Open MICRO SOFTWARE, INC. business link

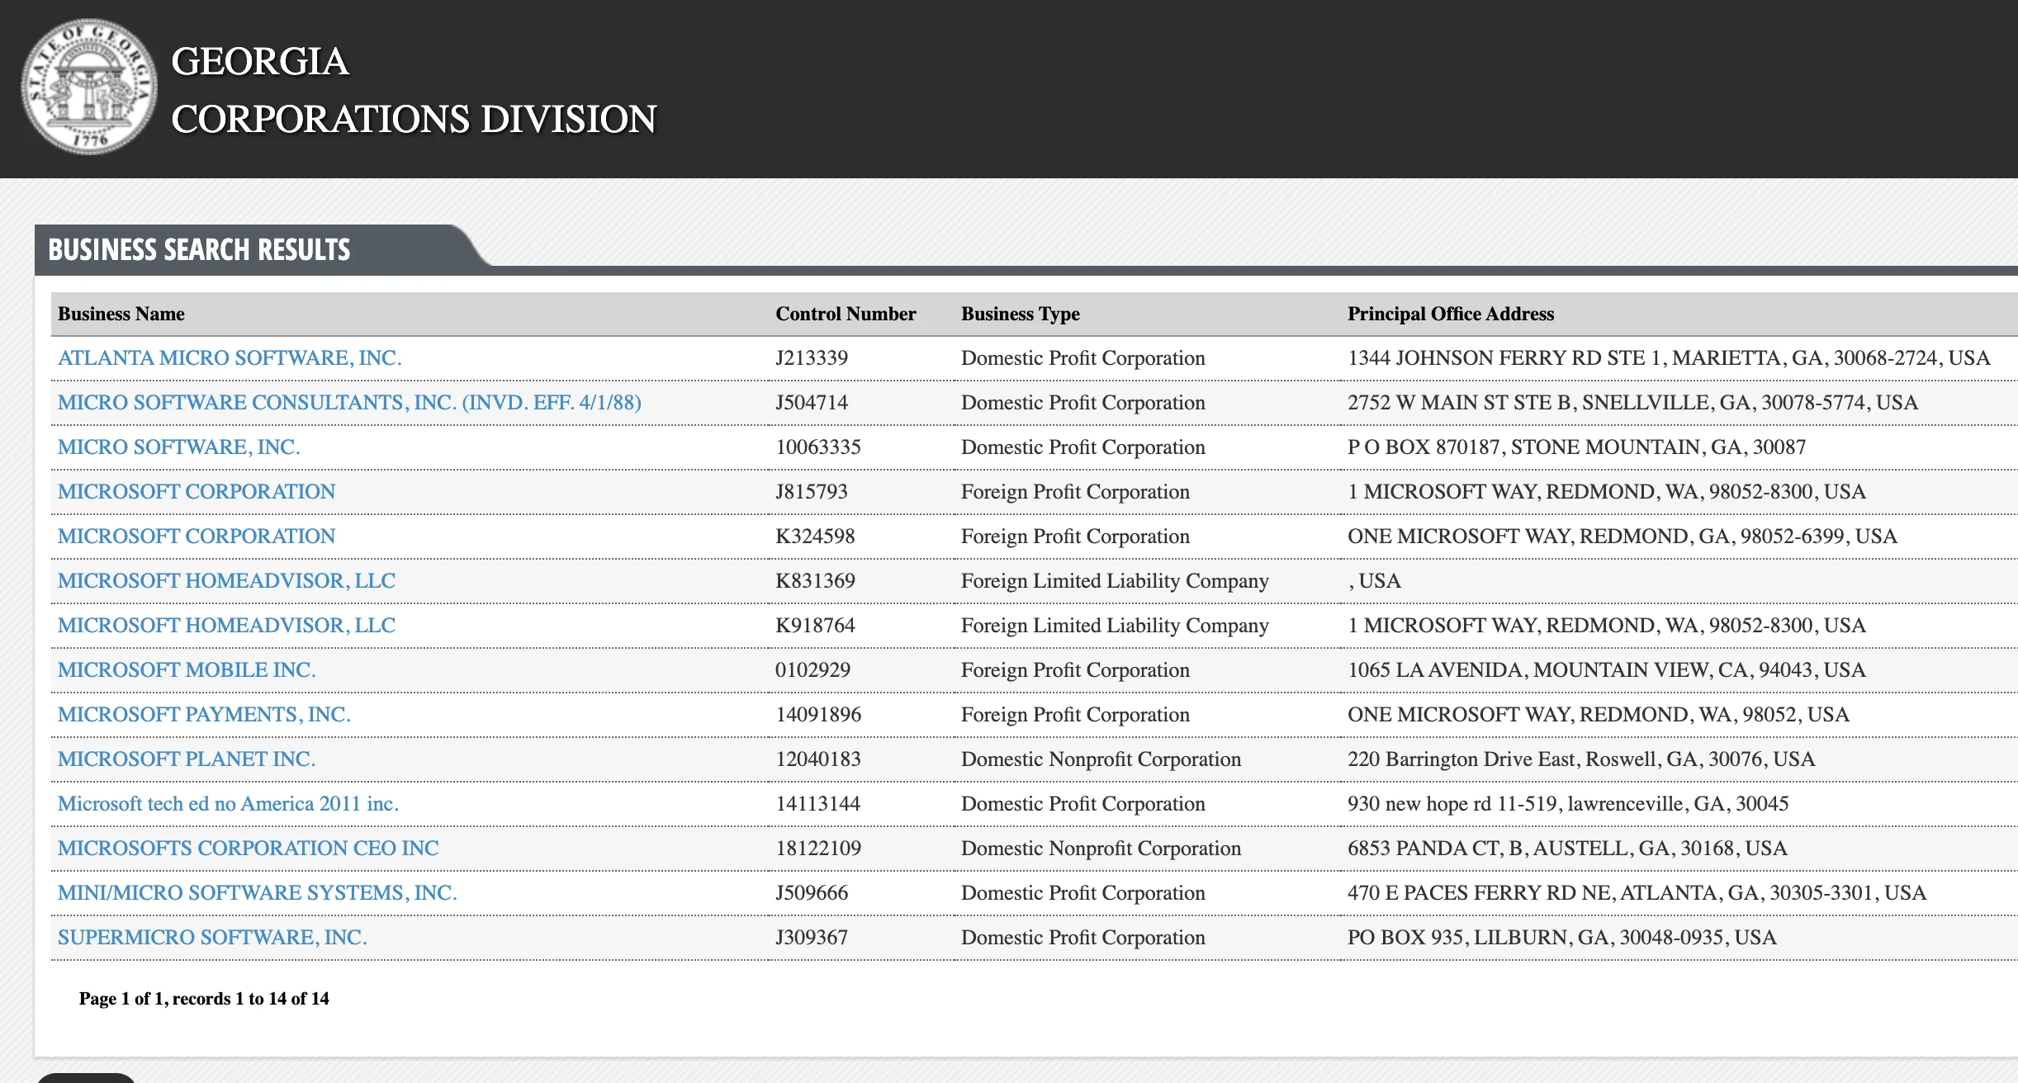[x=179, y=447]
